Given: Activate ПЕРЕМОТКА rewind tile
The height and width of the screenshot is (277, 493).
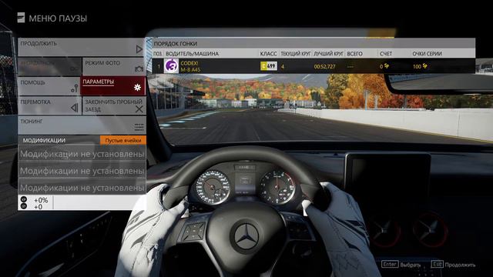Looking at the screenshot, I should [49, 105].
